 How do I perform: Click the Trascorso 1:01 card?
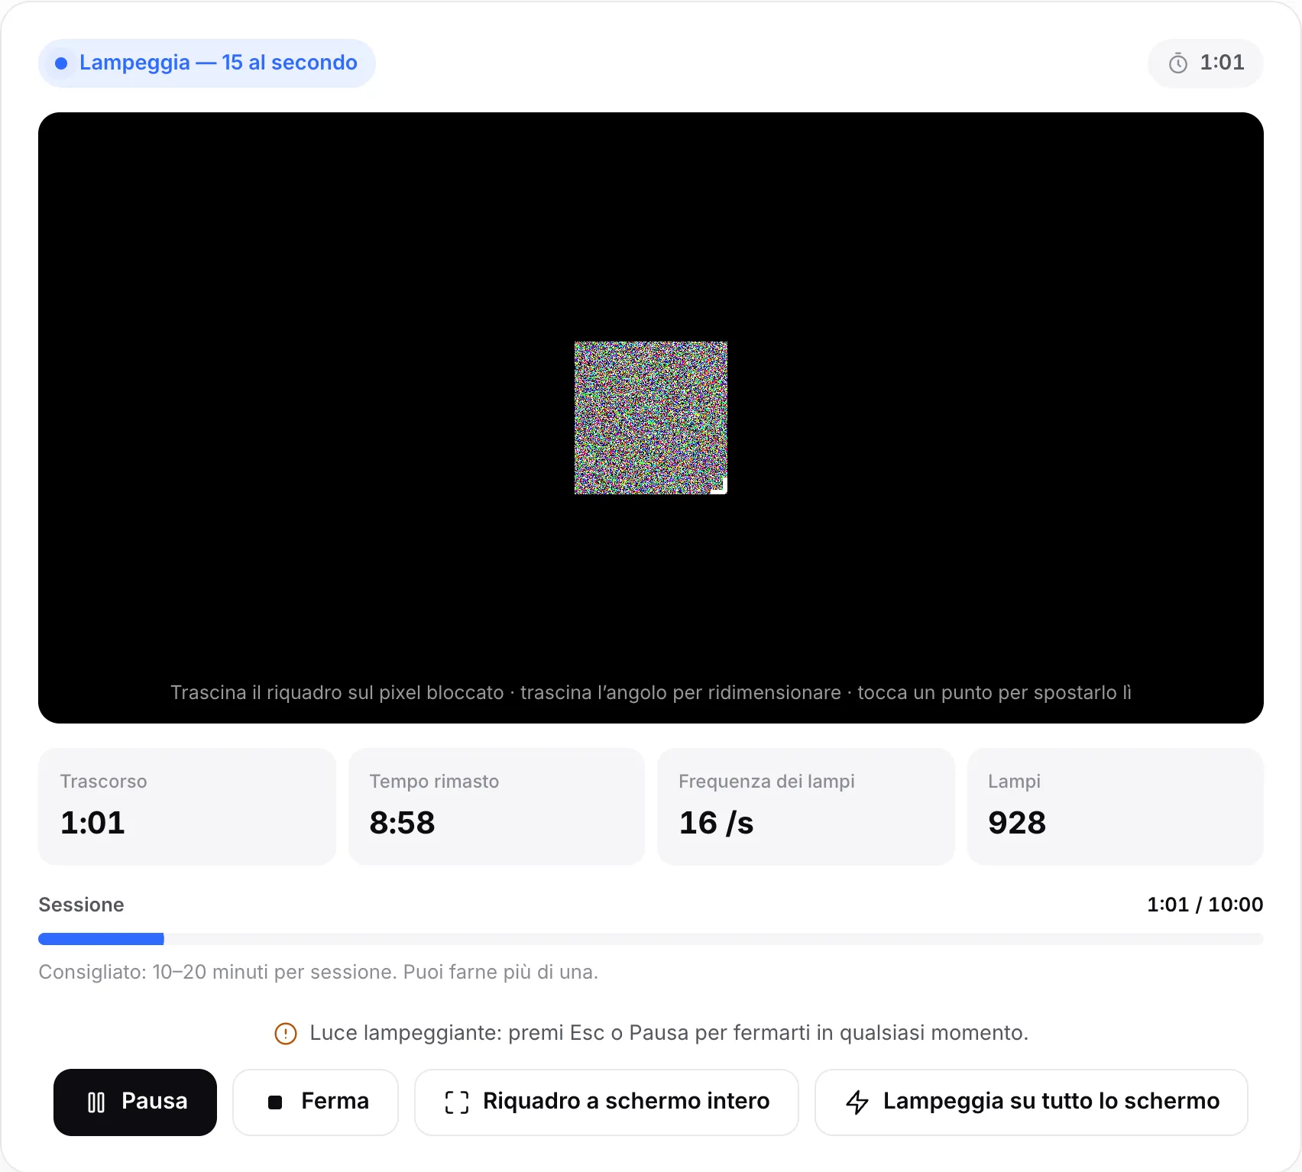pyautogui.click(x=187, y=807)
